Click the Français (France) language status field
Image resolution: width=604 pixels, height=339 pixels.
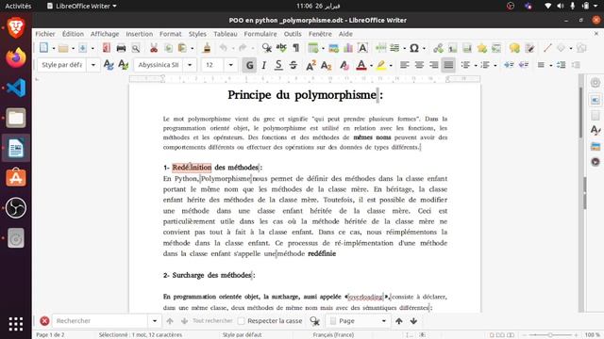tap(333, 335)
